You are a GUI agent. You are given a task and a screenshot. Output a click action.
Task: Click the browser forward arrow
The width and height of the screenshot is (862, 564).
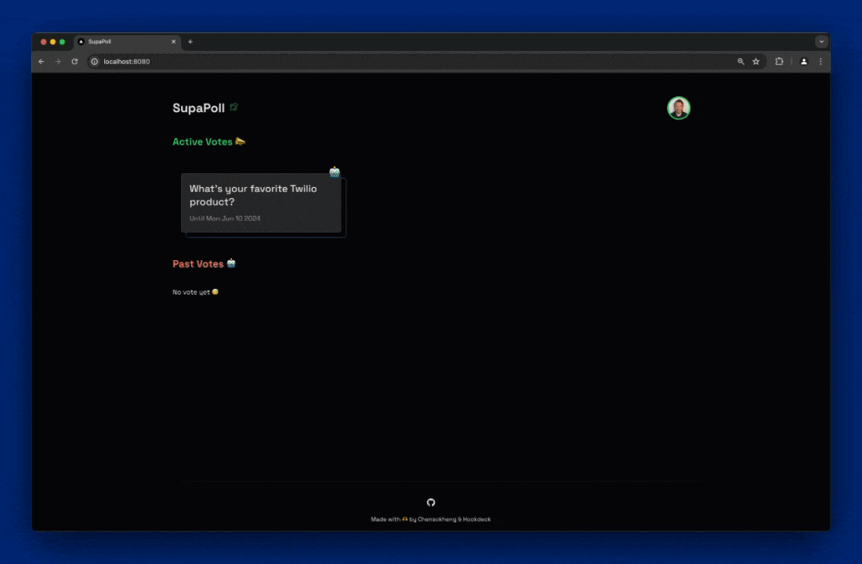tap(58, 62)
